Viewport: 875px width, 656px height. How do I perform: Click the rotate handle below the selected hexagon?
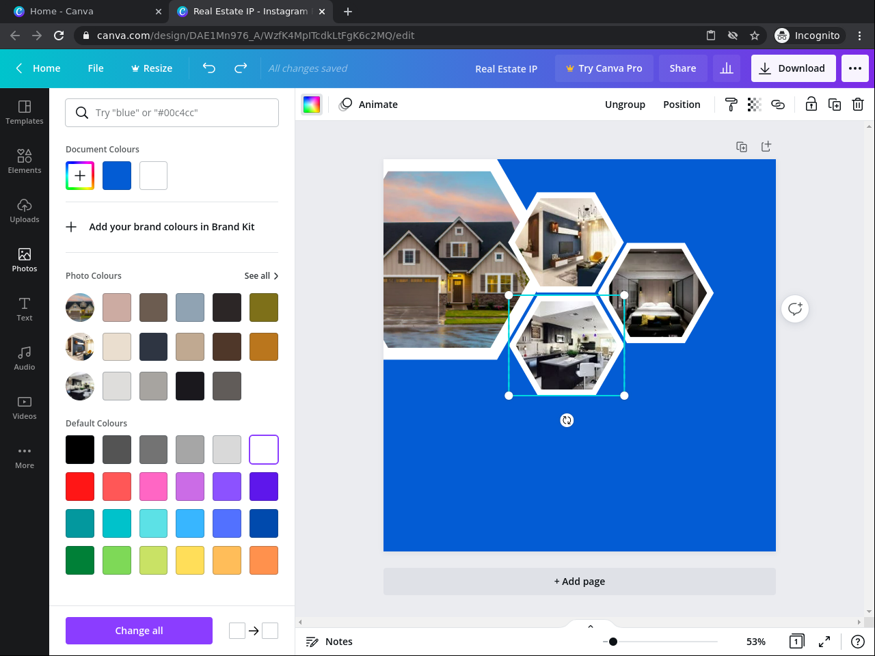tap(567, 420)
